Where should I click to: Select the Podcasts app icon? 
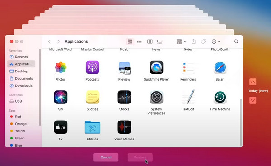[x=93, y=67]
